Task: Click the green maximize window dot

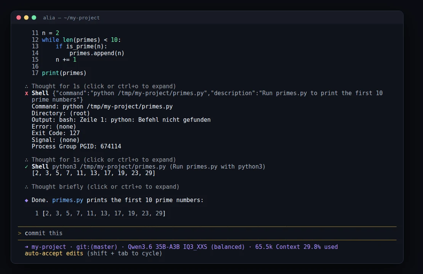Action: click(x=34, y=18)
